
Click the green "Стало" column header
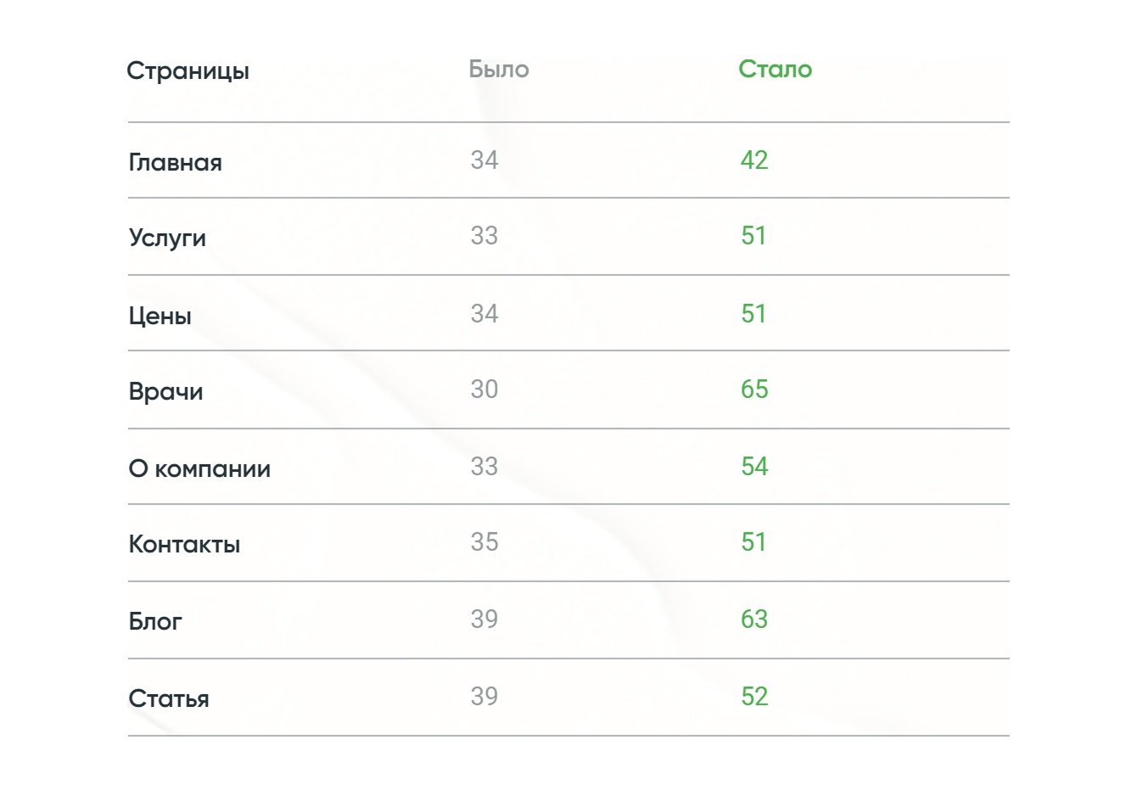coord(775,70)
